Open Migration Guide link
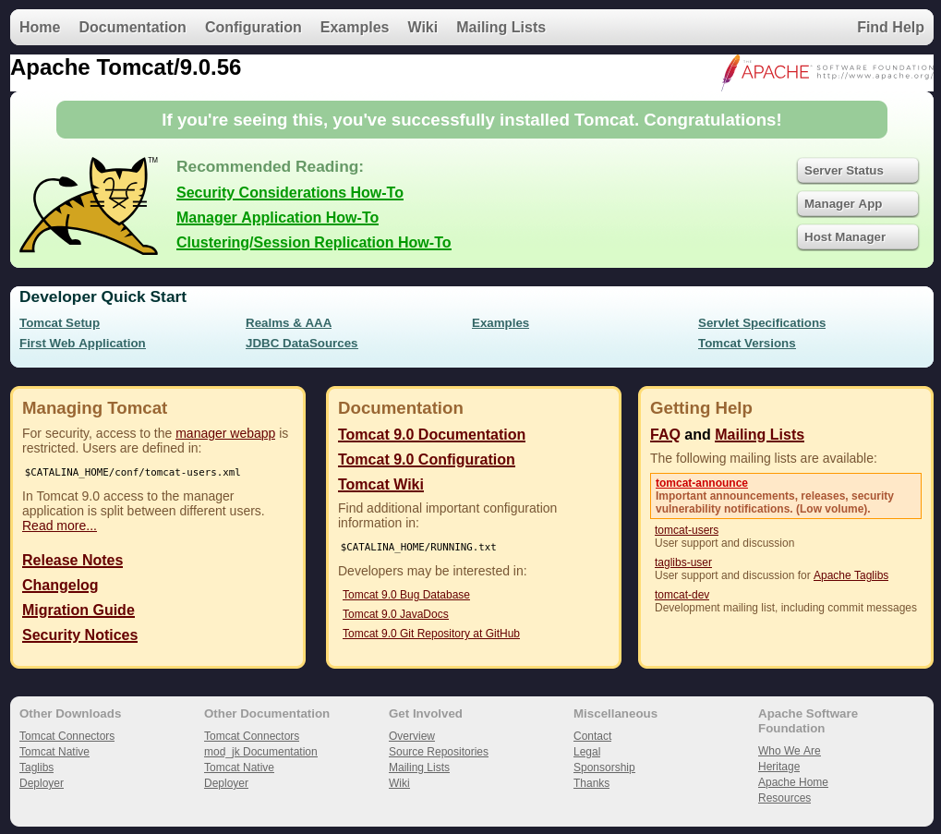Viewport: 941px width, 834px height. pos(78,610)
